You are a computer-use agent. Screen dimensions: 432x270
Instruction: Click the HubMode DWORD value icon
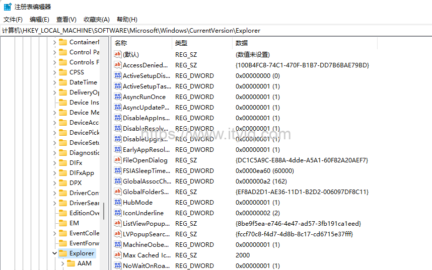click(x=118, y=202)
